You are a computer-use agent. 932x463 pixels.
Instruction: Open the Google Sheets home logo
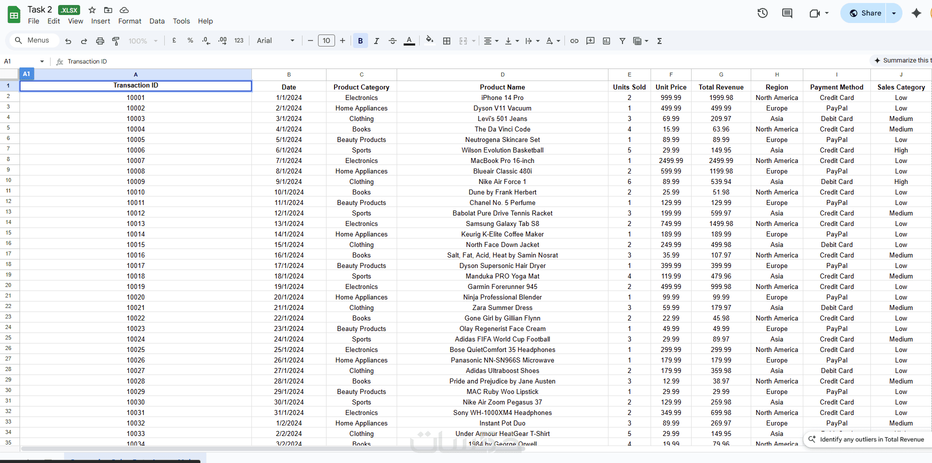coord(14,15)
